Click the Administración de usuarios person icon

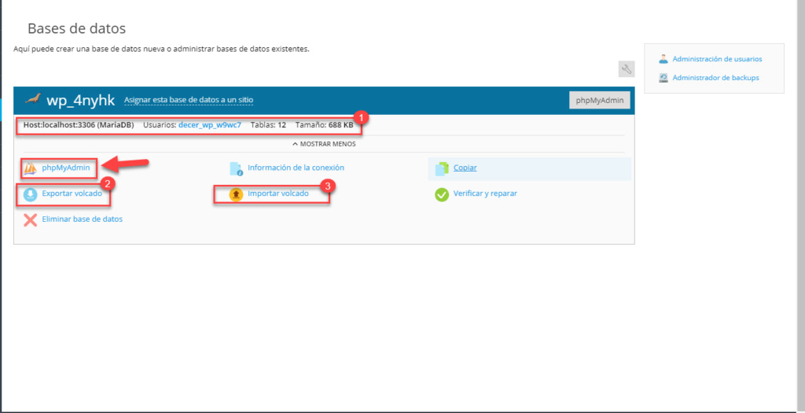point(663,59)
